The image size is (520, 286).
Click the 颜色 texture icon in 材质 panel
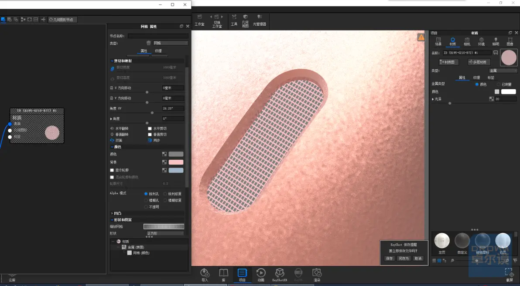(x=497, y=92)
